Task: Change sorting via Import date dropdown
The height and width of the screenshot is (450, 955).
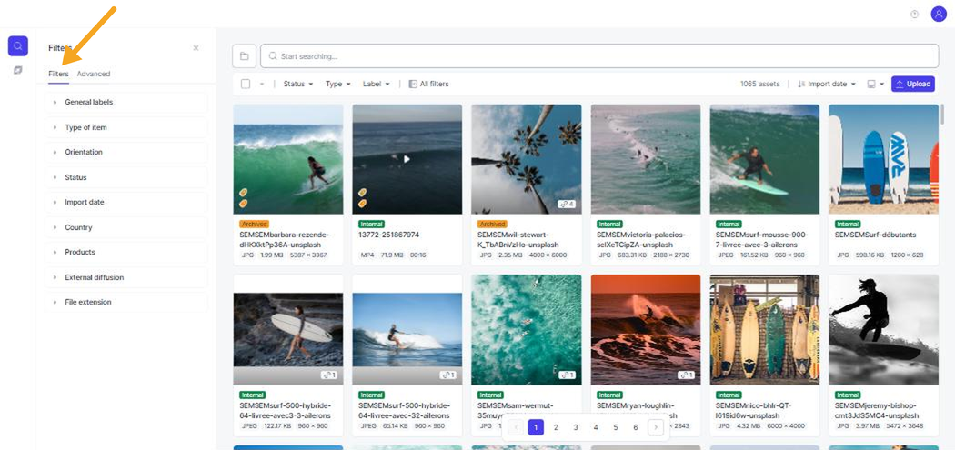Action: [827, 84]
